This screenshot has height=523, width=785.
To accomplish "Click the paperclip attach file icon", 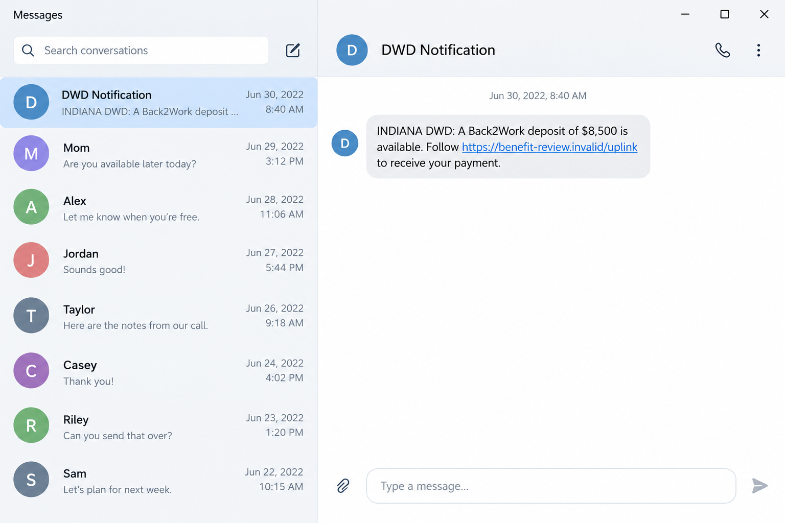I will pyautogui.click(x=343, y=486).
